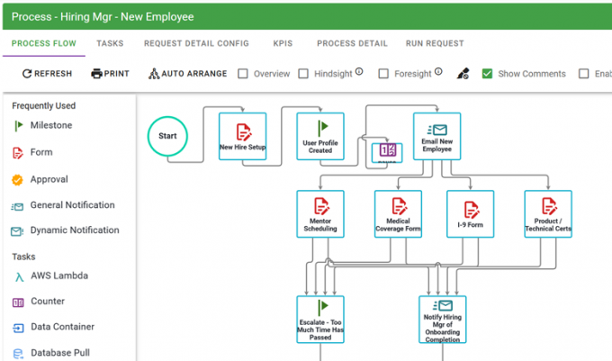Toggle the Hindsight checkbox

303,74
